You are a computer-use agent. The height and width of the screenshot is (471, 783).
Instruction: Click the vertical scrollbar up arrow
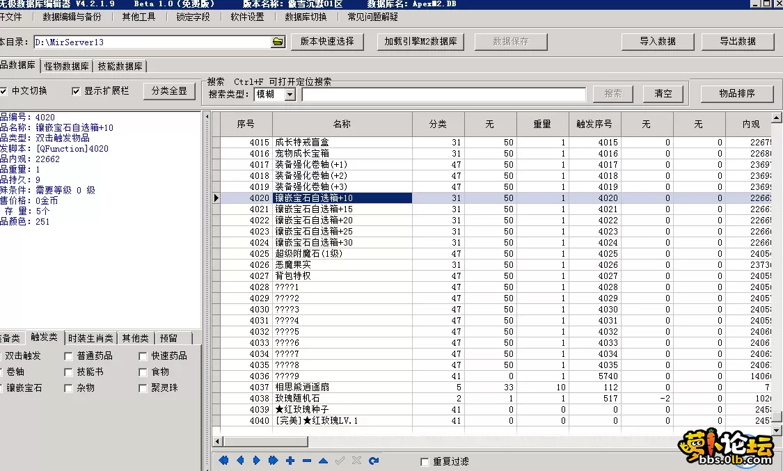[x=777, y=118]
